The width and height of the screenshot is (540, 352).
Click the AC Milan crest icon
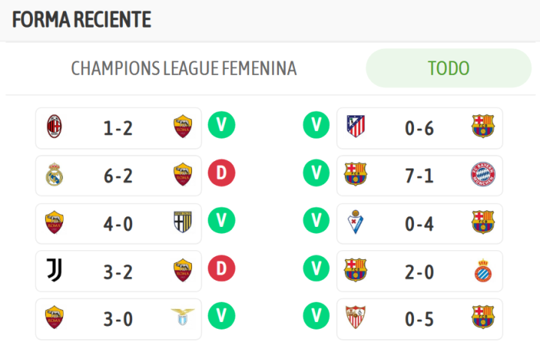tap(54, 126)
